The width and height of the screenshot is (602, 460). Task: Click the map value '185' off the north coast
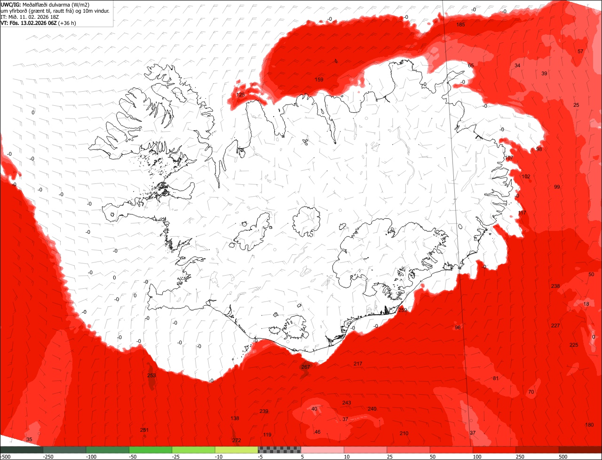[460, 24]
